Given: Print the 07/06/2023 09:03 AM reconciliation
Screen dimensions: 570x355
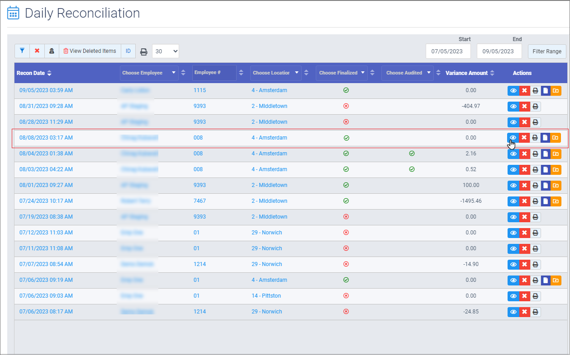Looking at the screenshot, I should [x=535, y=296].
